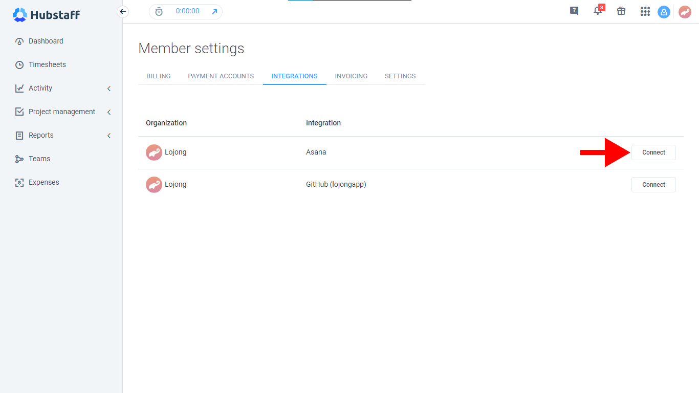Switch to Payment Accounts tab
The width and height of the screenshot is (699, 393).
click(x=221, y=76)
